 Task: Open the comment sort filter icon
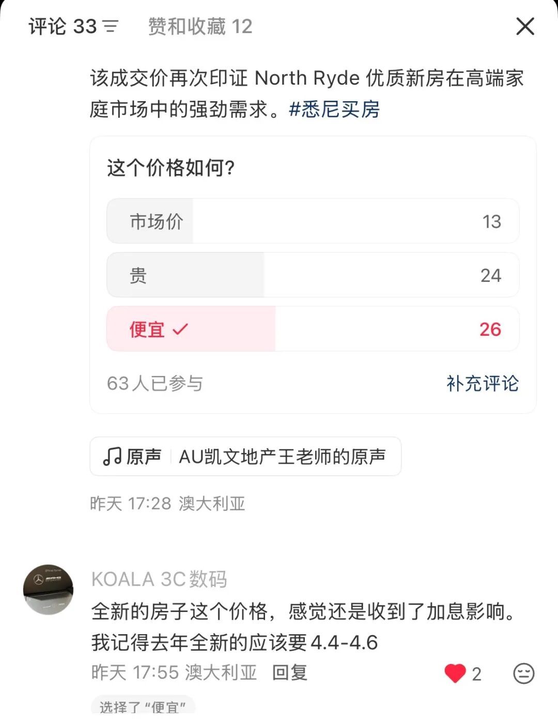point(111,26)
